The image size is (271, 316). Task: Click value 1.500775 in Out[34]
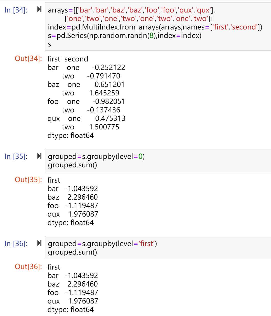tap(104, 127)
